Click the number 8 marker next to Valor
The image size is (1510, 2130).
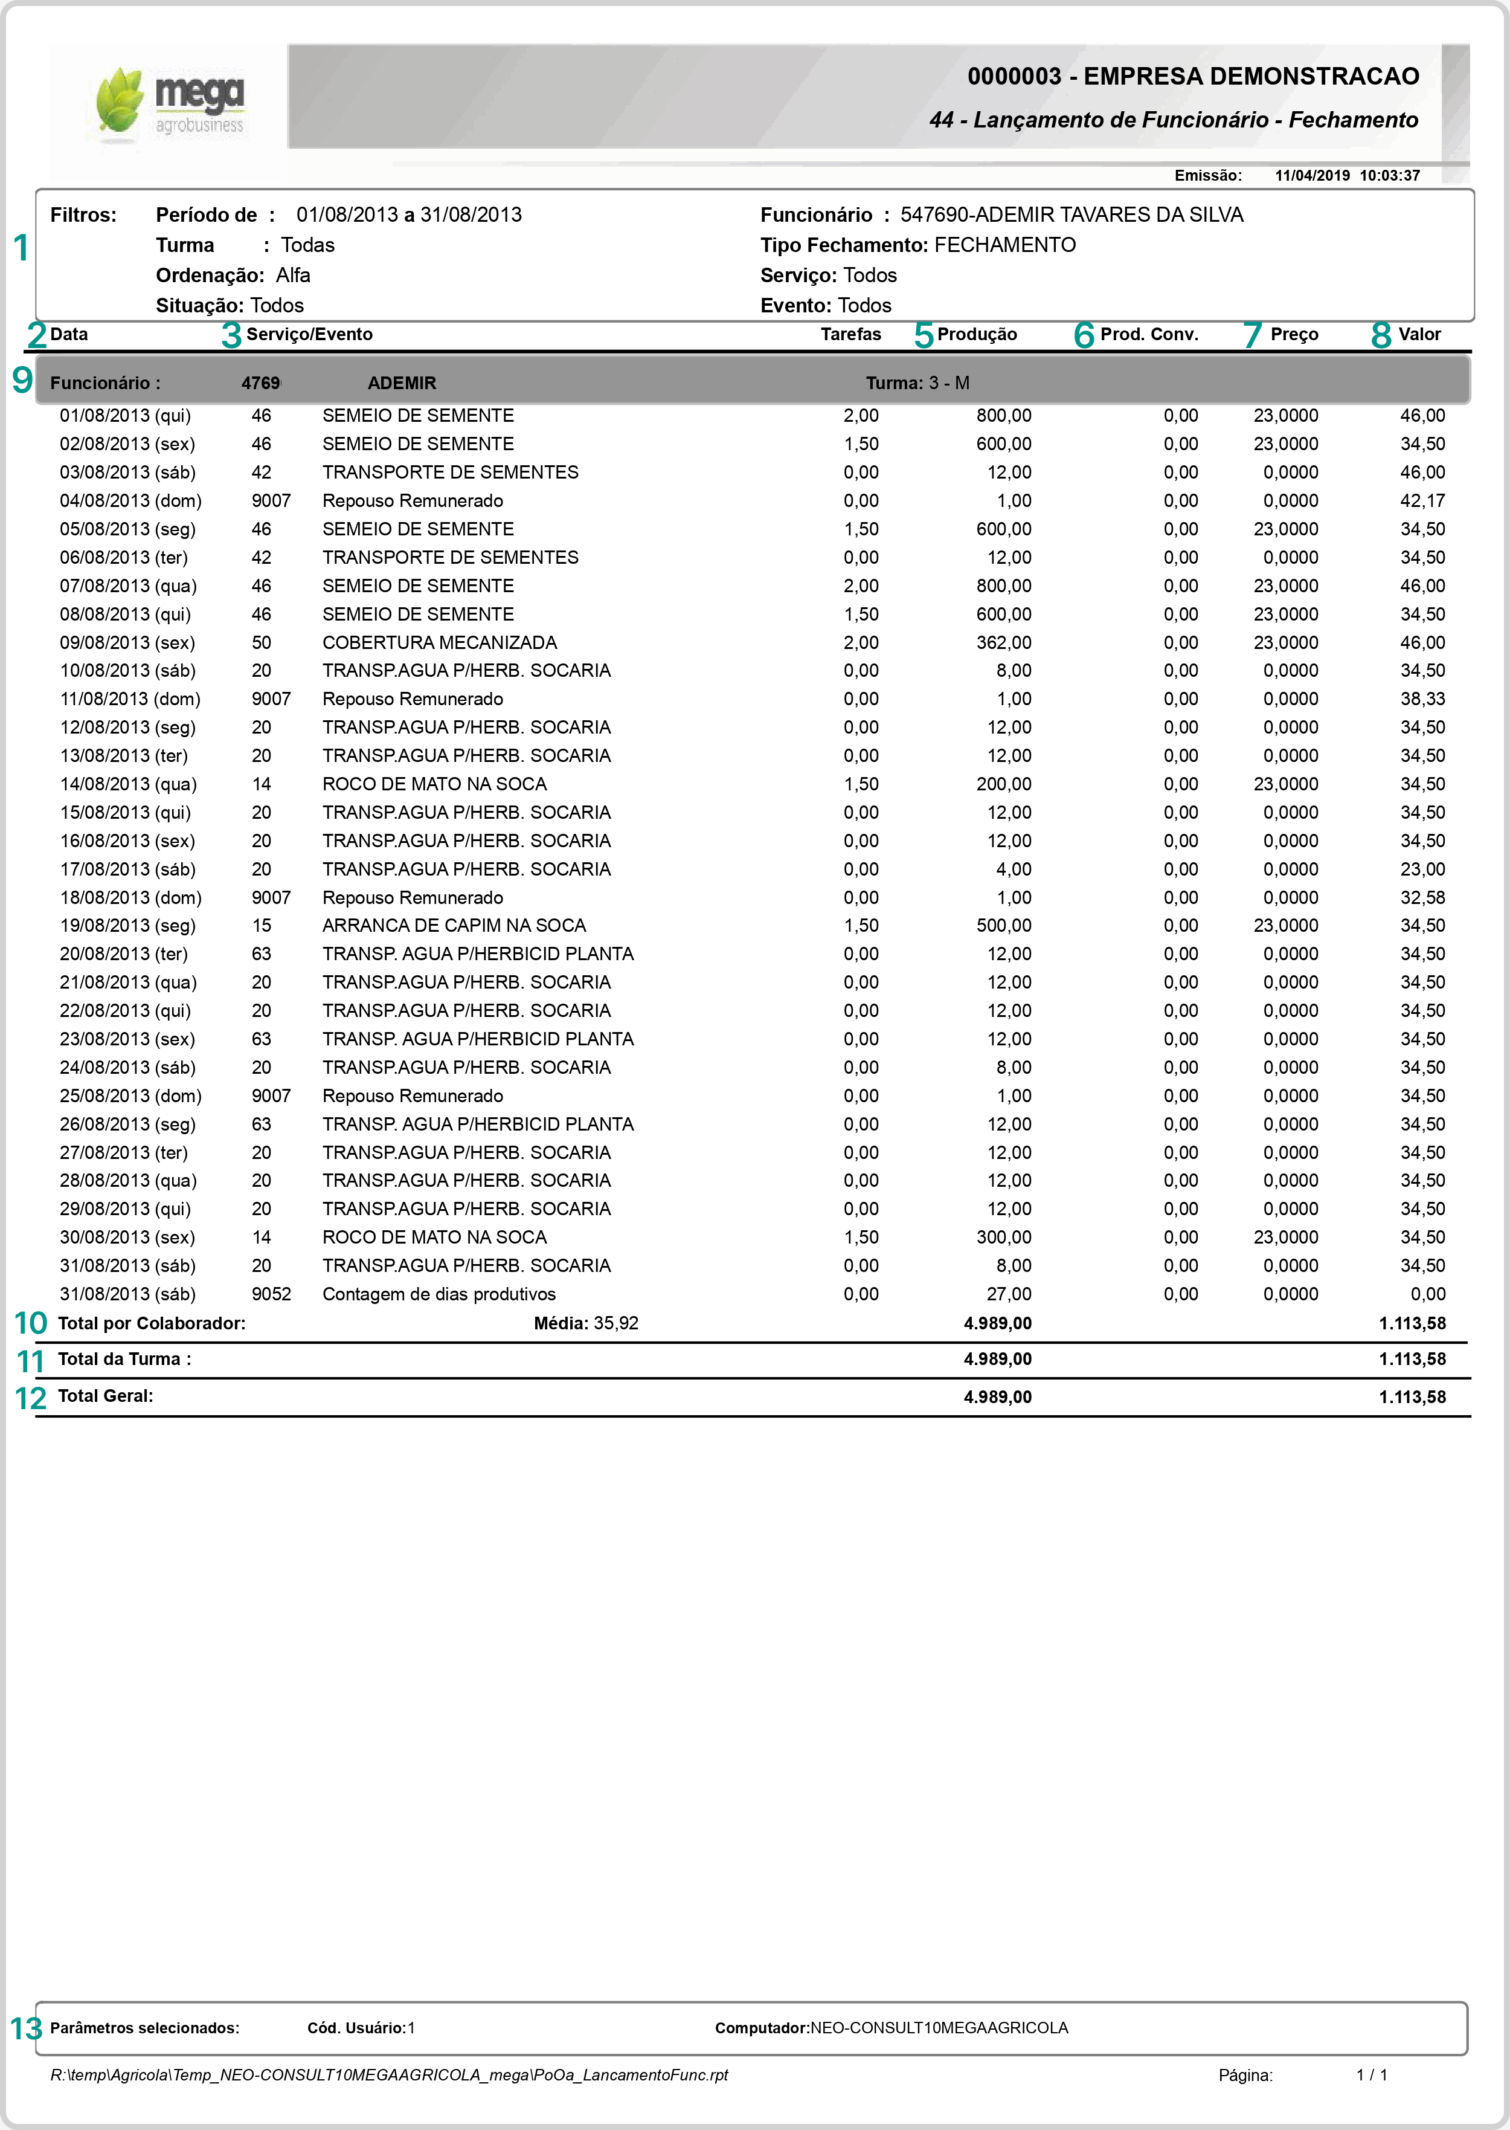[1381, 335]
